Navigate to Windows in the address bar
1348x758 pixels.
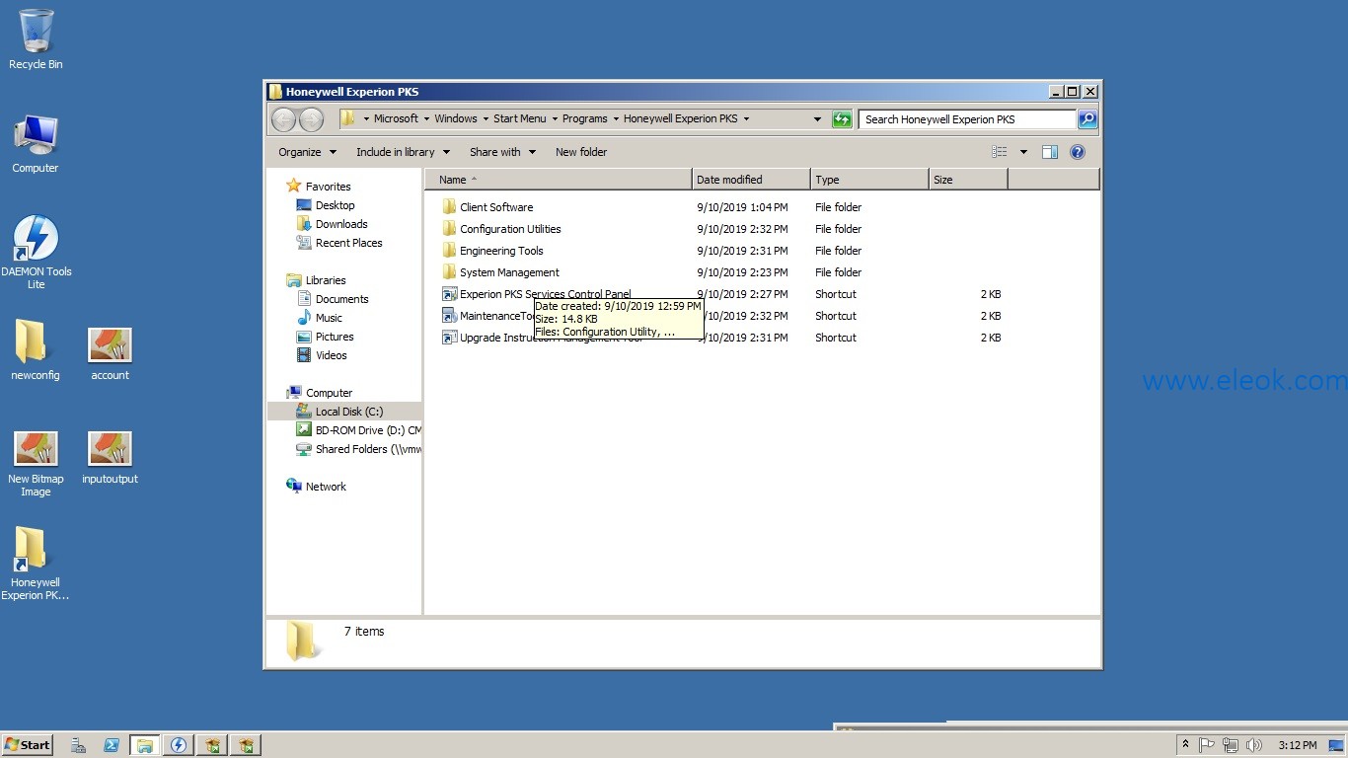(456, 119)
